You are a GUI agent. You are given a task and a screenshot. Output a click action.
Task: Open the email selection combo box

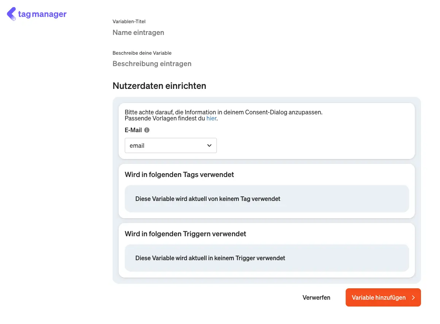click(x=167, y=145)
